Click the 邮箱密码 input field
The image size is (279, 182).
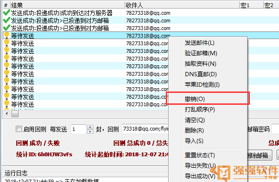coord(276,129)
